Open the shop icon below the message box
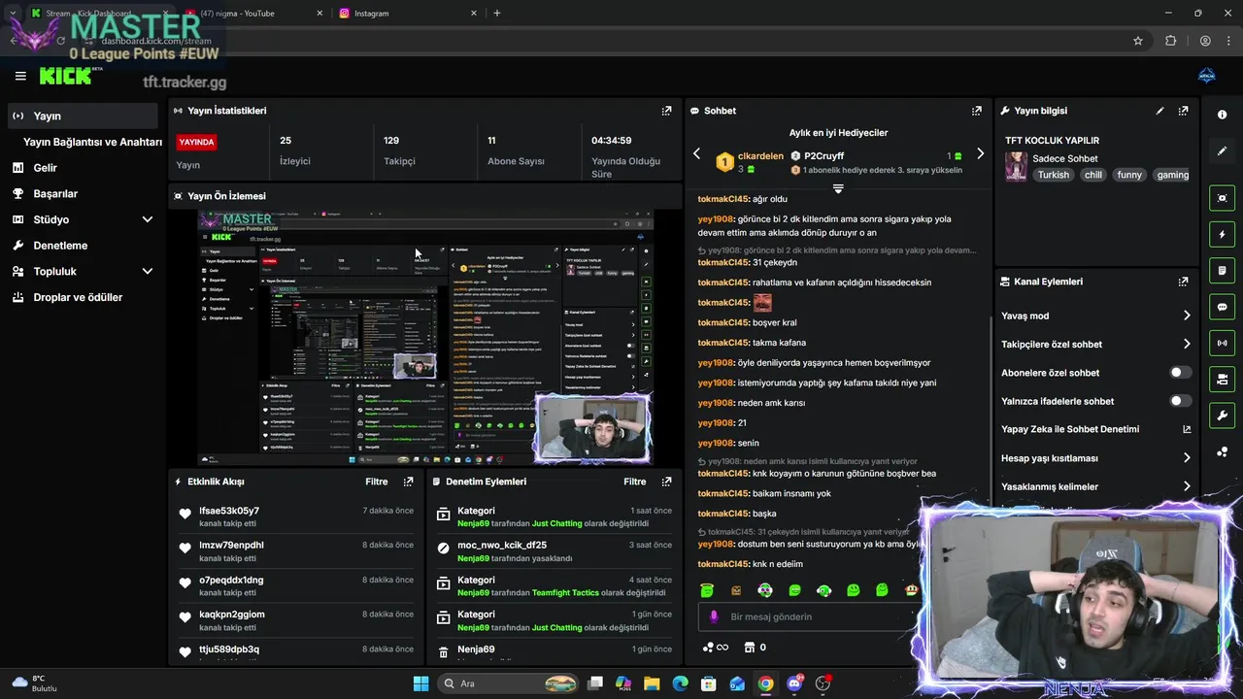1243x699 pixels. click(749, 648)
